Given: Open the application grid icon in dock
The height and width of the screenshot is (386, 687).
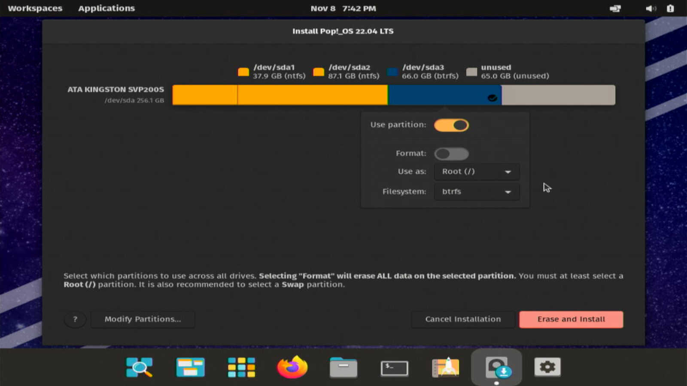Looking at the screenshot, I should click(241, 368).
